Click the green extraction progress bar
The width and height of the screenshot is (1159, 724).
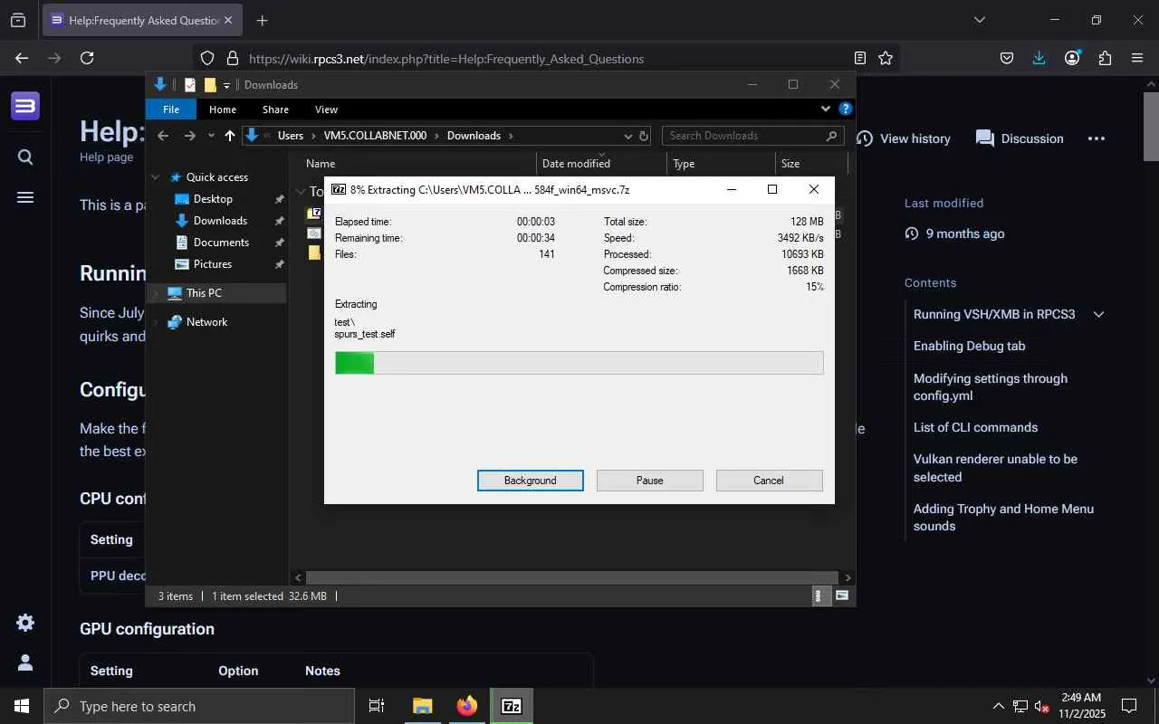coord(579,363)
